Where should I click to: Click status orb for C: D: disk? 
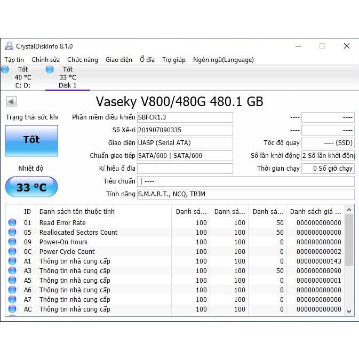tap(5, 69)
